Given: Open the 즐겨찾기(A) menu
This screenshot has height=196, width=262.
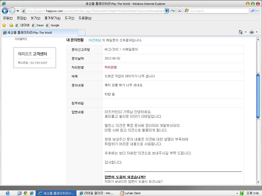Looking at the screenshot, I should (x=52, y=18).
